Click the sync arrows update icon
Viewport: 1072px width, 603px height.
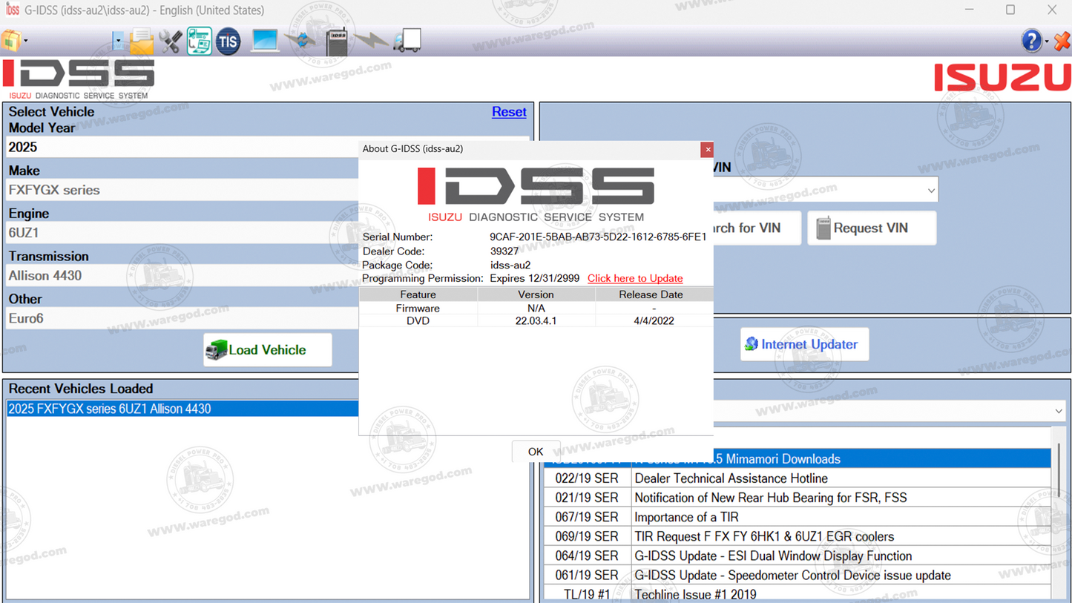point(300,41)
